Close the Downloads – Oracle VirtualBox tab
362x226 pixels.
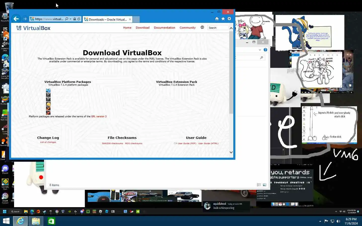130,19
